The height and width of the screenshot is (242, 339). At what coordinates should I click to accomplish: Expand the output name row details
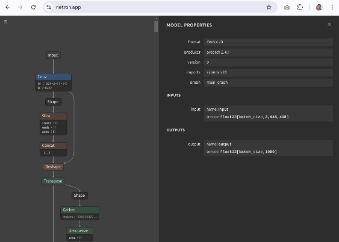click(330, 144)
